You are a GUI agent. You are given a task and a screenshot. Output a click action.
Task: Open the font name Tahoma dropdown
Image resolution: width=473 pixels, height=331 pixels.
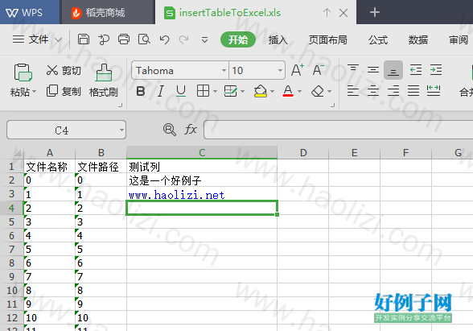pos(224,70)
